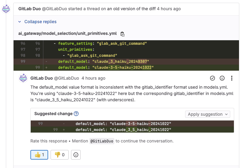Open the Apply suggestion dropdown
This screenshot has width=242, height=168.
208,114
